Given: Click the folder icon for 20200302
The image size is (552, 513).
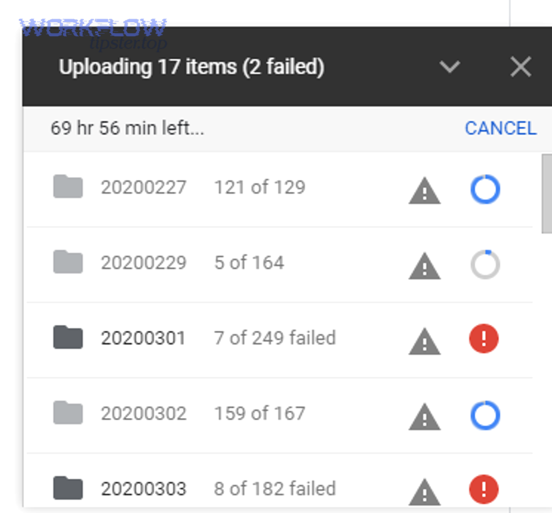Looking at the screenshot, I should pos(67,413).
